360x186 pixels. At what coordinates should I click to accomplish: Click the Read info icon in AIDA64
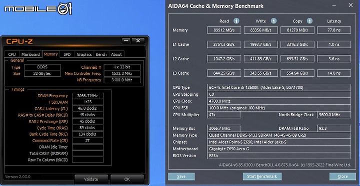(x=236, y=21)
